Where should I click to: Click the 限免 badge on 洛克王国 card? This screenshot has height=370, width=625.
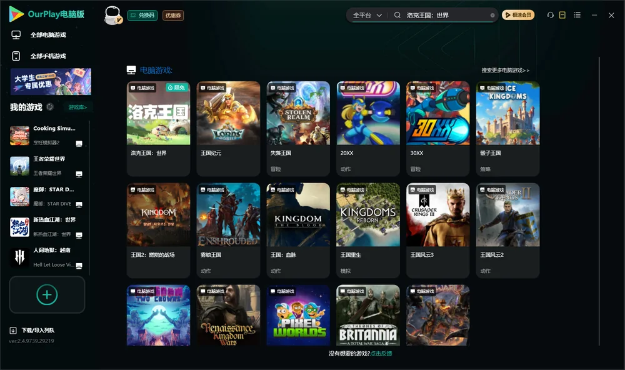(x=176, y=87)
